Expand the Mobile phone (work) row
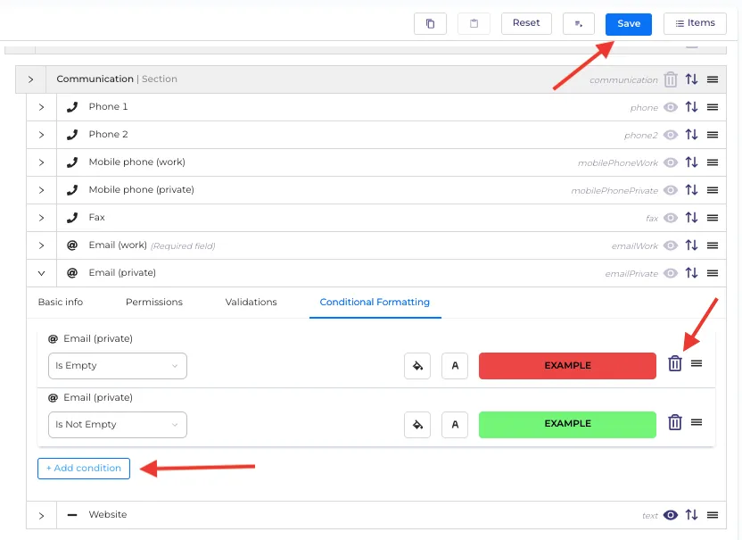This screenshot has width=742, height=540. click(42, 162)
